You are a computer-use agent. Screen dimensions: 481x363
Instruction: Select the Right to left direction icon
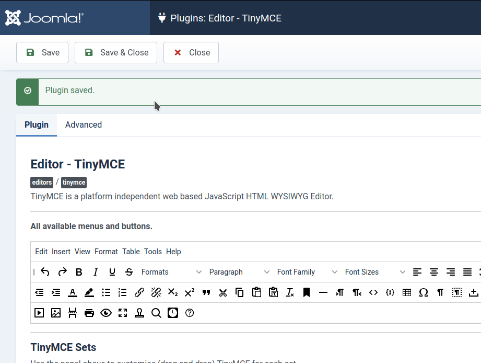pyautogui.click(x=357, y=293)
